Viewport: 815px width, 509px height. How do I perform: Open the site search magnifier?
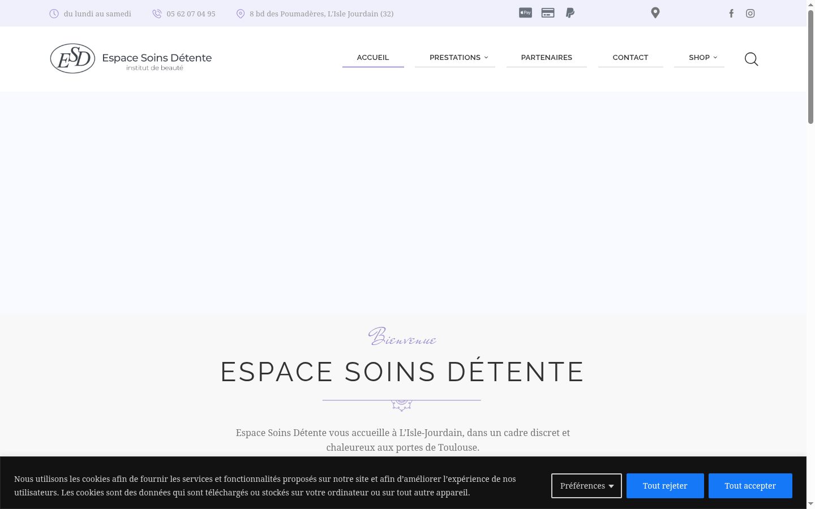pos(751,59)
